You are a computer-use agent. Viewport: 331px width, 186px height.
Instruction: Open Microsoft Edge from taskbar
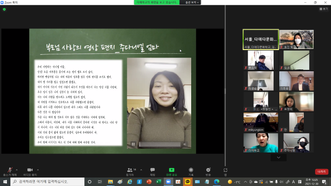click(x=217, y=182)
